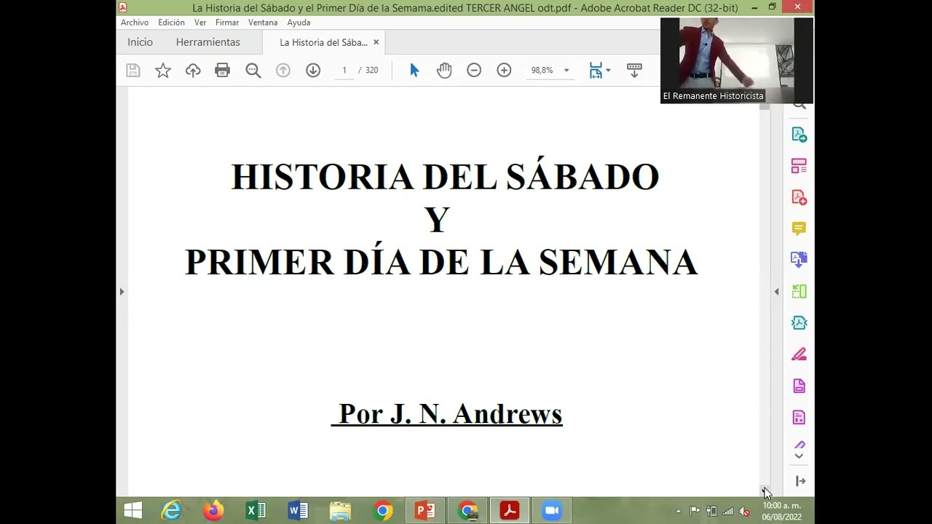Open the Firmar menu
Image resolution: width=932 pixels, height=524 pixels.
point(227,23)
